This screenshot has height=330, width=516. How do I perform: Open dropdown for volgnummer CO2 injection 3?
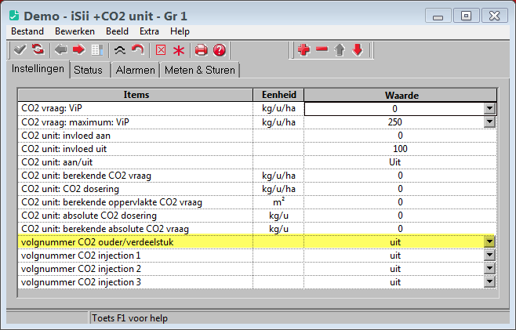489,282
